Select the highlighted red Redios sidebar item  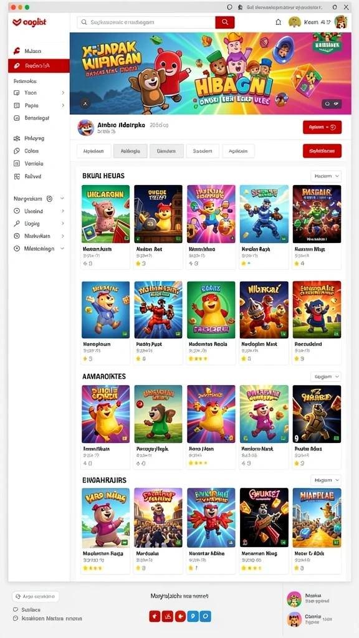[x=39, y=65]
